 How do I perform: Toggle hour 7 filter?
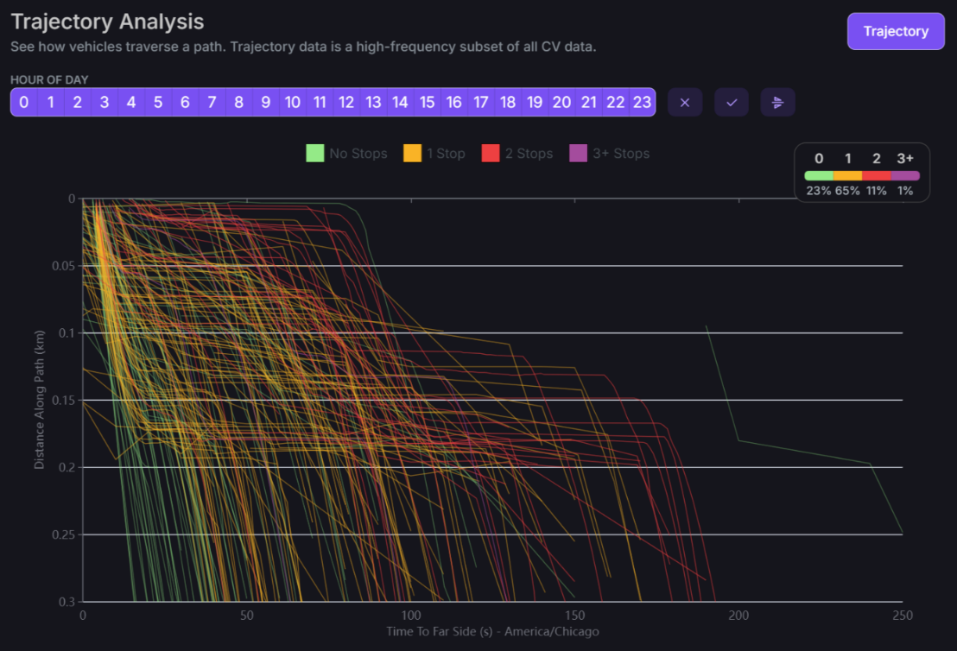pyautogui.click(x=212, y=103)
